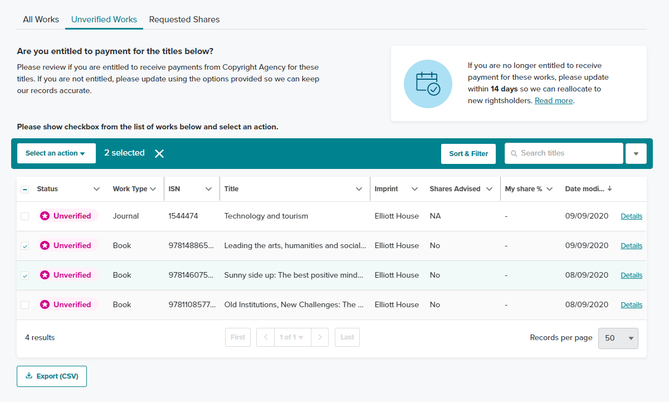This screenshot has height=402, width=669.
Task: Click the Date modified sort arrow
Action: click(x=610, y=188)
